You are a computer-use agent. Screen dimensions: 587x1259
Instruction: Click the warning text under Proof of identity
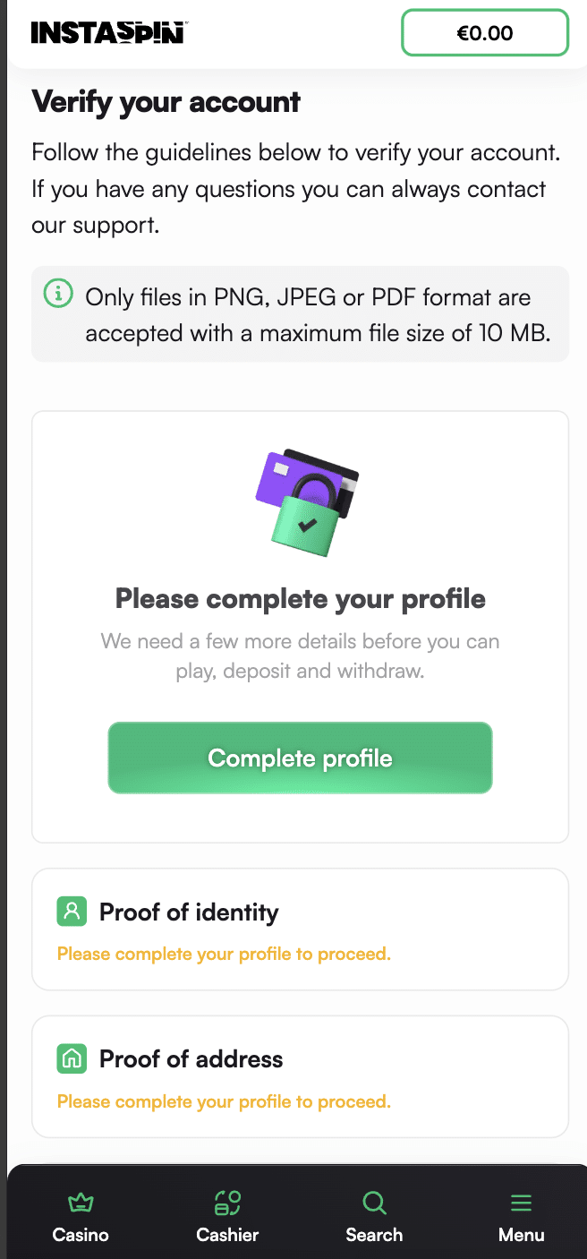(224, 954)
